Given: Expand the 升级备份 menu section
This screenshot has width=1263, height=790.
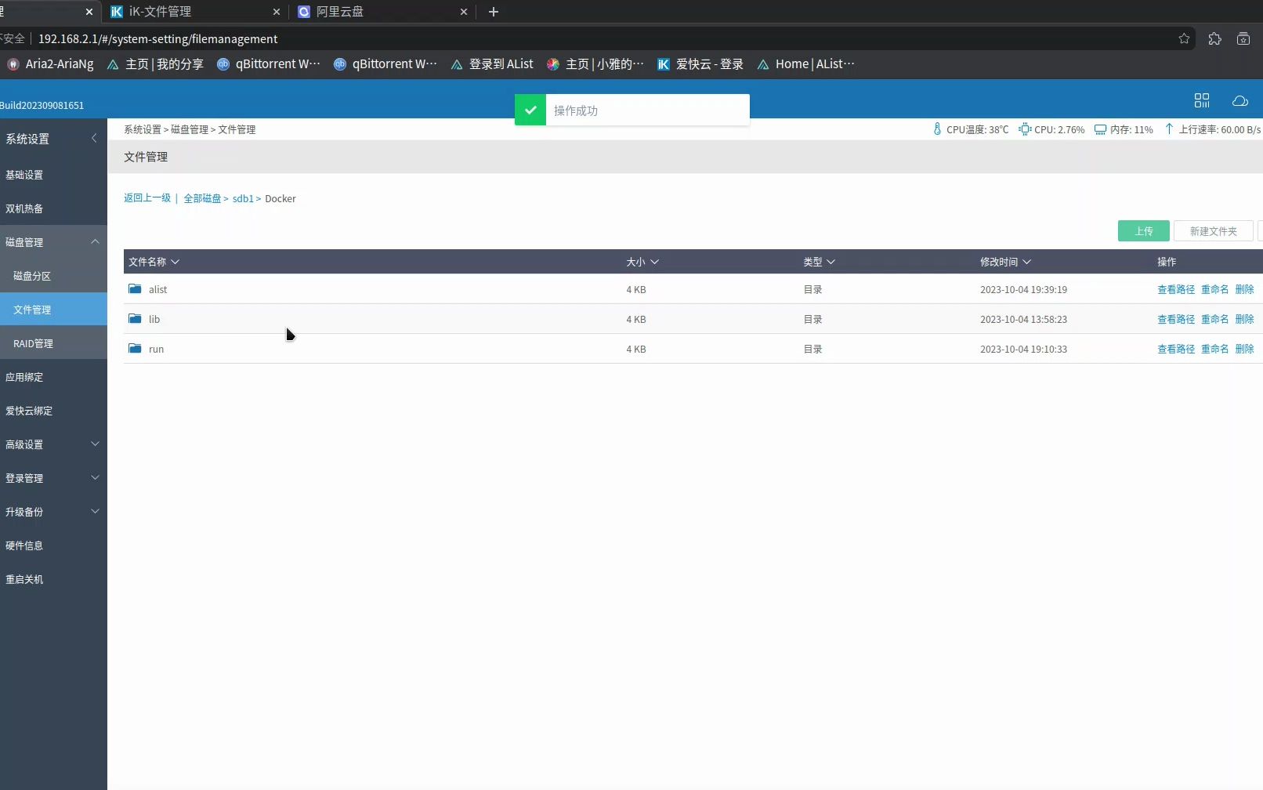Looking at the screenshot, I should 95,511.
